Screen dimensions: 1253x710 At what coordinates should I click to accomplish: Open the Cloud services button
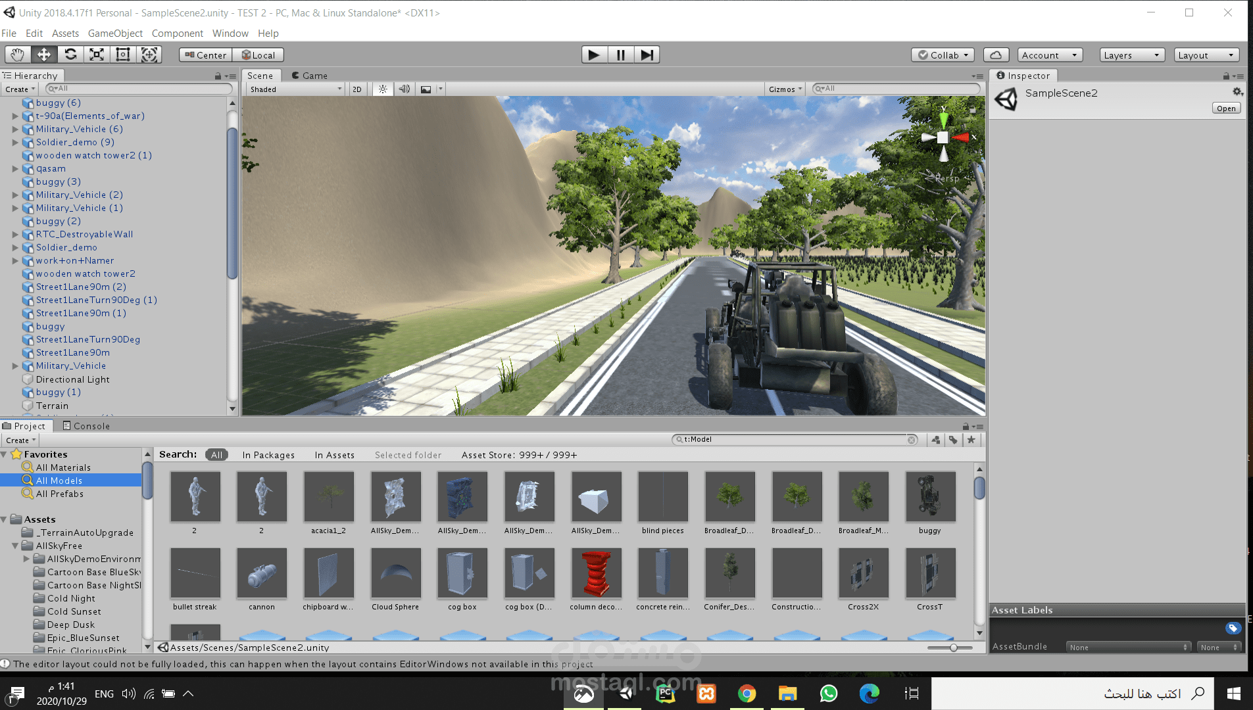pyautogui.click(x=996, y=55)
